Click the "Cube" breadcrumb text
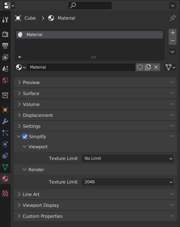The width and height of the screenshot is (180, 227). point(30,18)
